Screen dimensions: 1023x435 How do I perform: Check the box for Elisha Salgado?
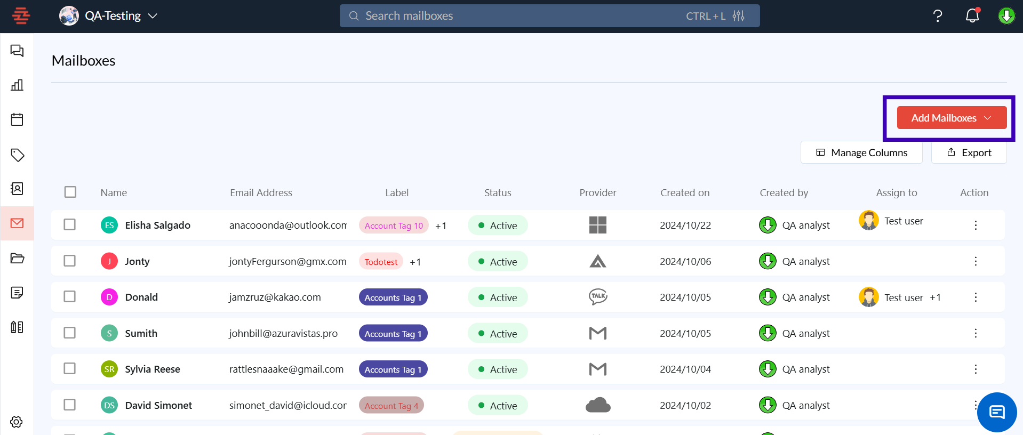[x=70, y=225]
